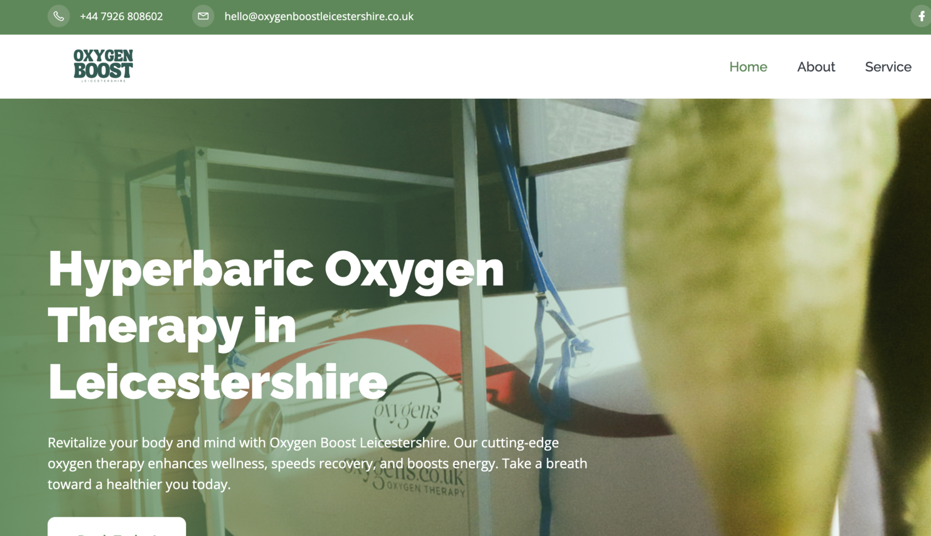Click the phone icon in the top bar
Image resolution: width=931 pixels, height=536 pixels.
(x=59, y=16)
